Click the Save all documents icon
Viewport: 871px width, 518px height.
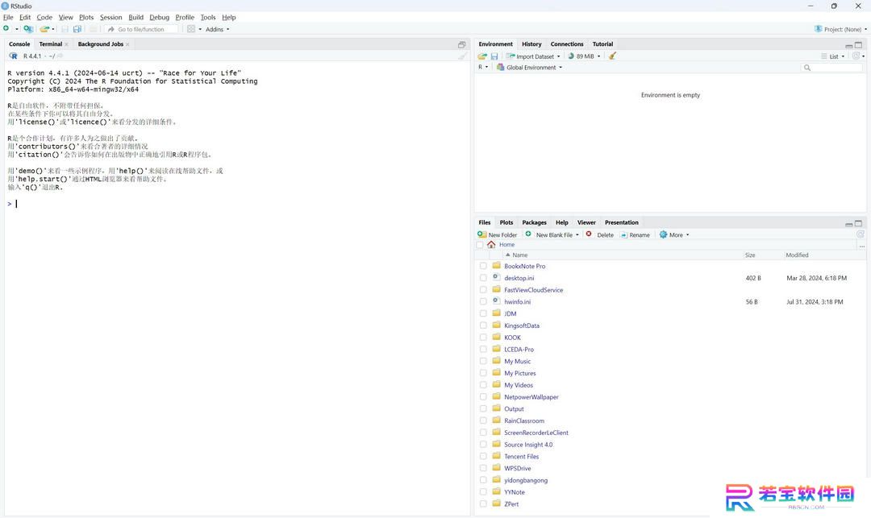[x=77, y=29]
